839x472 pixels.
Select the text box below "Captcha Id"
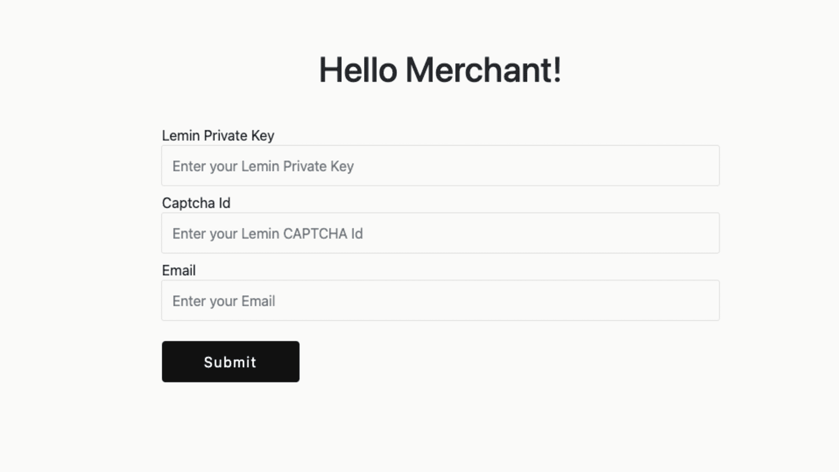[x=440, y=233]
